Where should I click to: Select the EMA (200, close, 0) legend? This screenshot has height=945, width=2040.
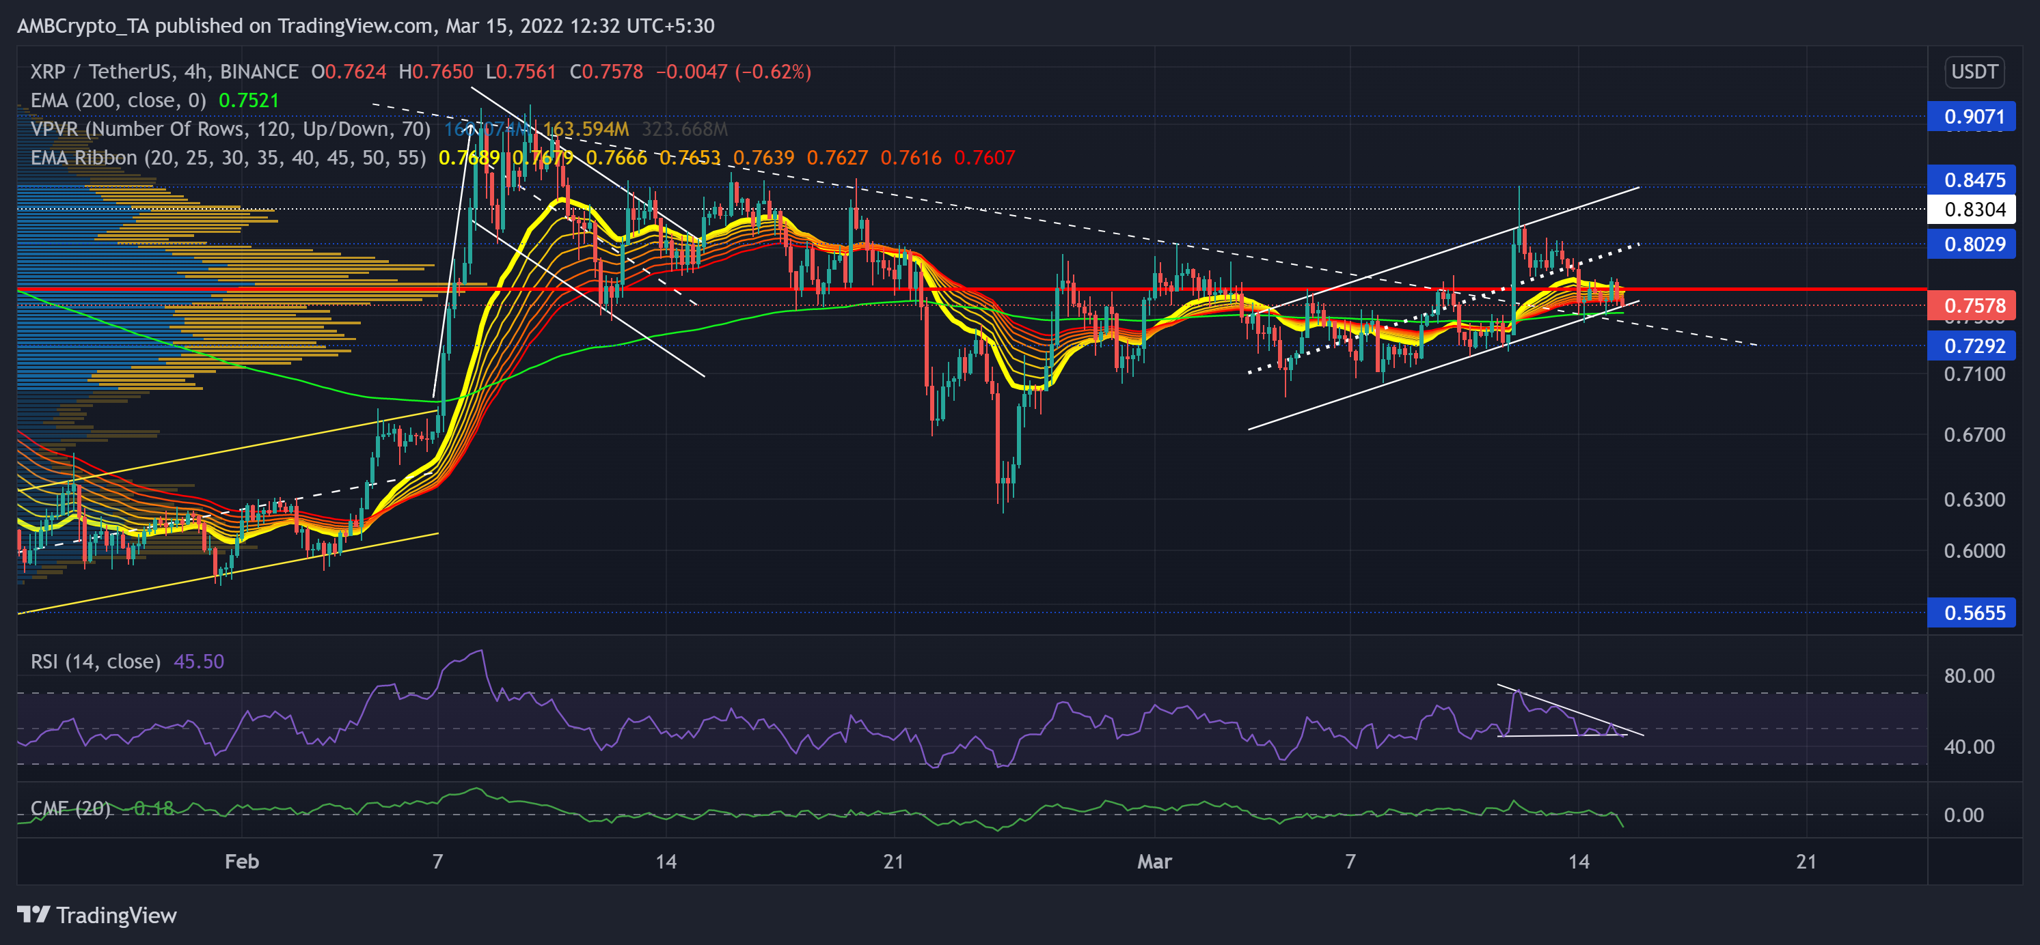click(x=118, y=100)
